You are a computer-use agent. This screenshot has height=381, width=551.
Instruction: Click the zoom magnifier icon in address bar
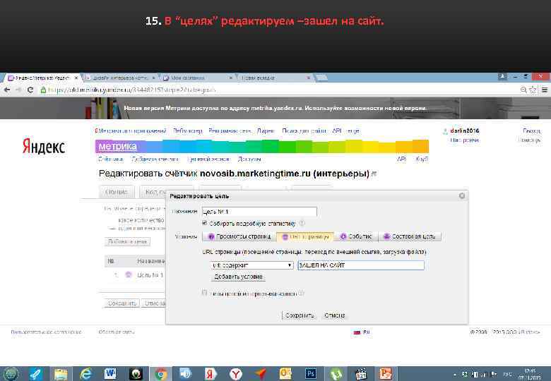tap(523, 90)
